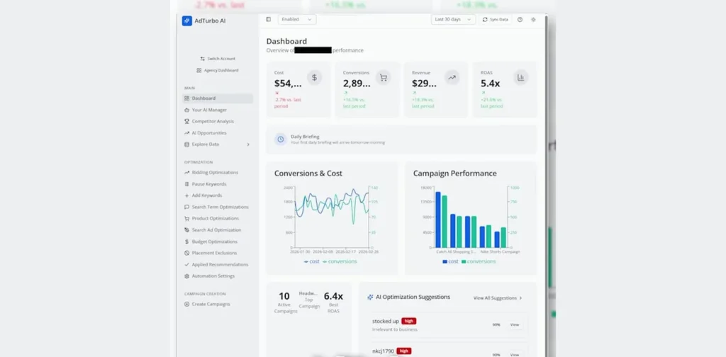Screen dimensions: 726x357
Task: Open the Last 30 days date dropdown
Action: click(453, 19)
